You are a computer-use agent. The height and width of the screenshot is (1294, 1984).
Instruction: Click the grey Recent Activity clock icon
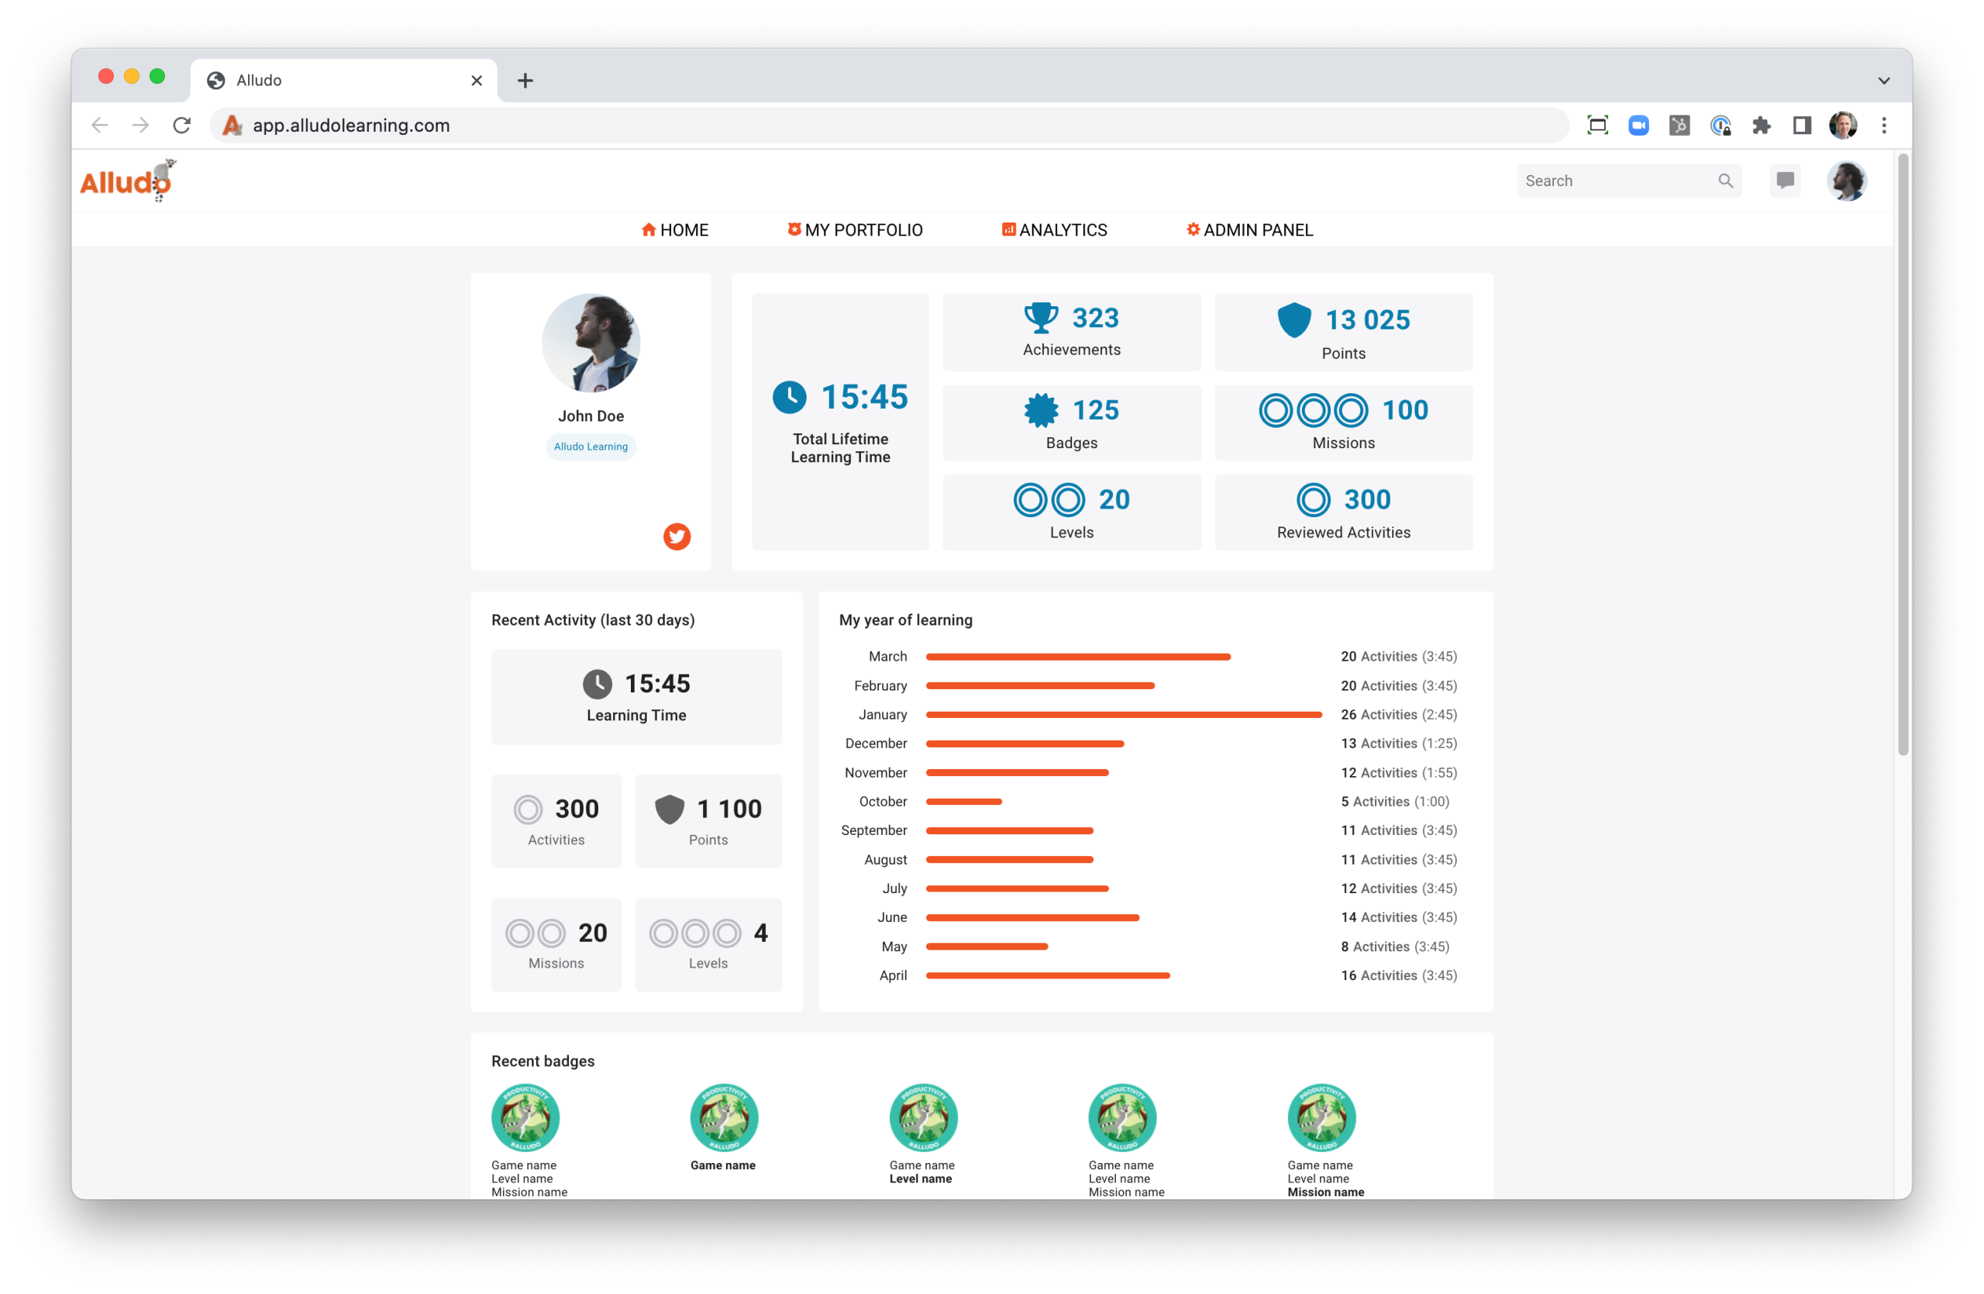[x=597, y=684]
